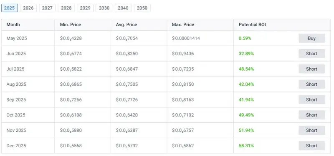Click Short button in Jun 2025 row

312,54
